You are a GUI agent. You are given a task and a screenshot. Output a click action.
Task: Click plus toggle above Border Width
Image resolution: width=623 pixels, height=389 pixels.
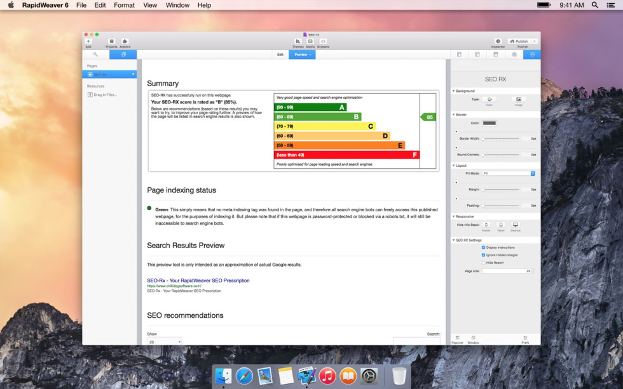pyautogui.click(x=456, y=131)
